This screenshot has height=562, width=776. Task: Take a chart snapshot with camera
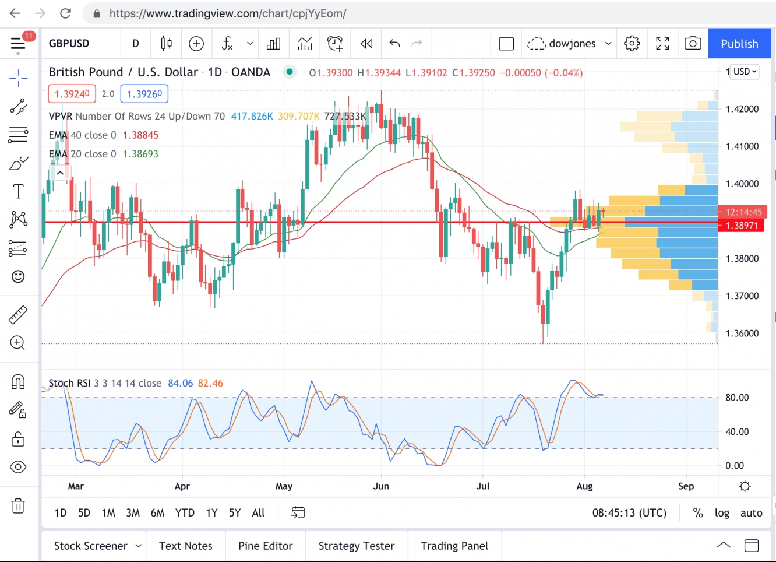pyautogui.click(x=693, y=44)
